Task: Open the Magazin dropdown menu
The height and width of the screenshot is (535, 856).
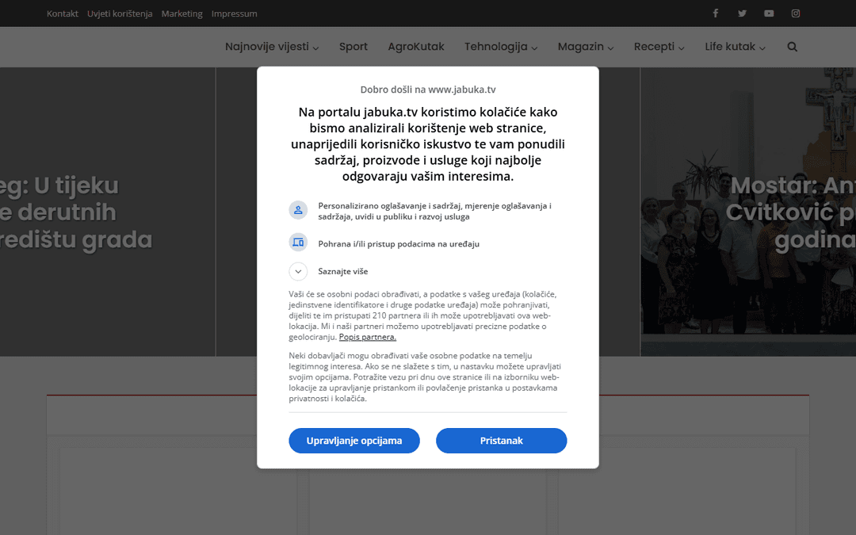Action: [586, 47]
